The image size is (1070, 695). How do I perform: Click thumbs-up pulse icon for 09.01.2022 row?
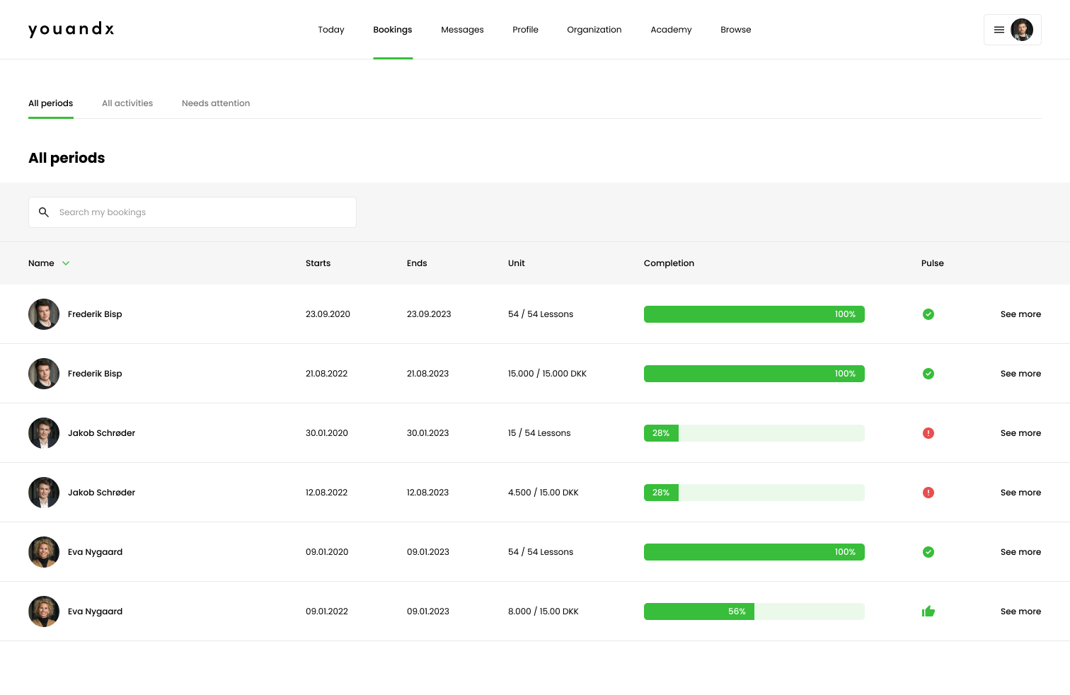coord(928,611)
